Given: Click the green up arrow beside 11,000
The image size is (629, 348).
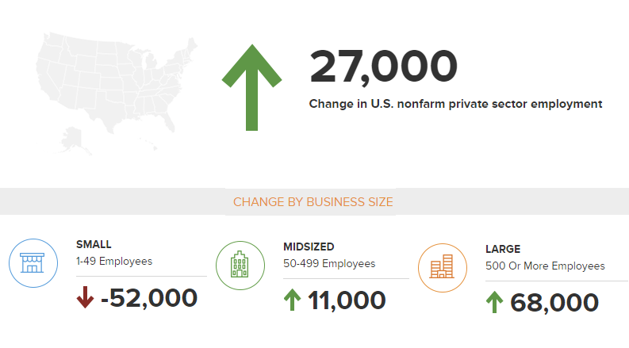Looking at the screenshot, I should (x=292, y=300).
